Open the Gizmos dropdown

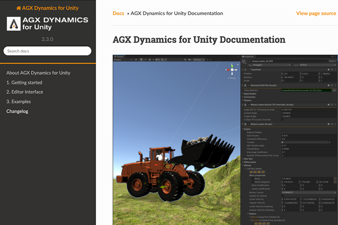[200, 60]
